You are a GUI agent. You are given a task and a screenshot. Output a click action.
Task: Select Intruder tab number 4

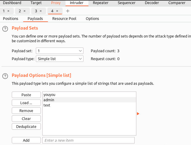[52, 11]
